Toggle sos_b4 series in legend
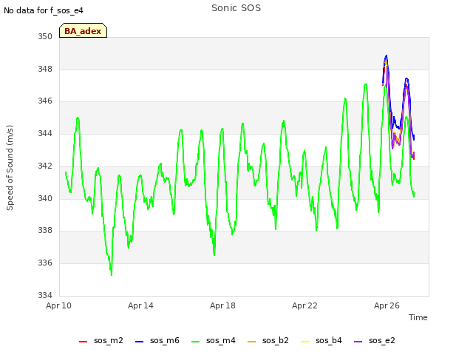Image resolution: width=473 pixels, height=355 pixels. 321,341
